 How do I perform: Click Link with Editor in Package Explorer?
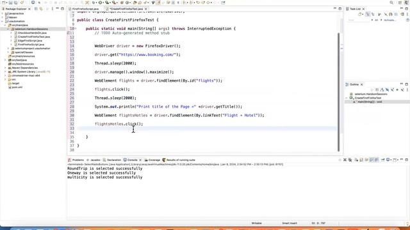pyautogui.click(x=41, y=9)
